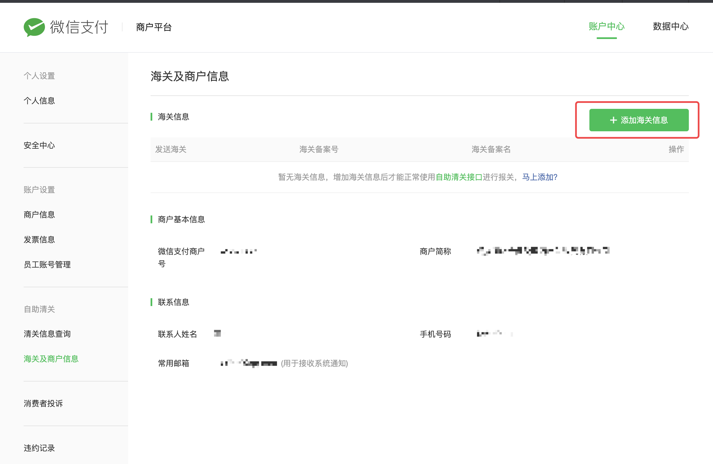
Task: Go to 安全中心 in the sidebar
Action: [39, 145]
